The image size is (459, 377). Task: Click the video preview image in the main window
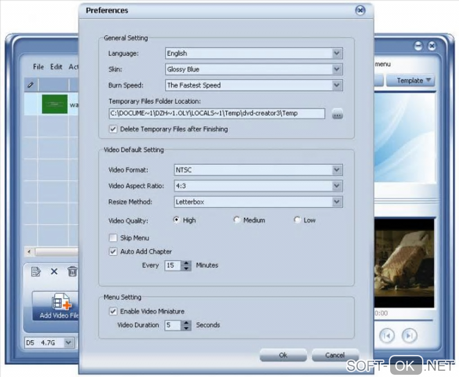[404, 263]
